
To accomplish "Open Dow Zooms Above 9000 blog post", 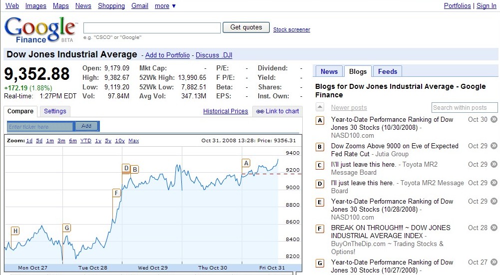I will [x=395, y=150].
